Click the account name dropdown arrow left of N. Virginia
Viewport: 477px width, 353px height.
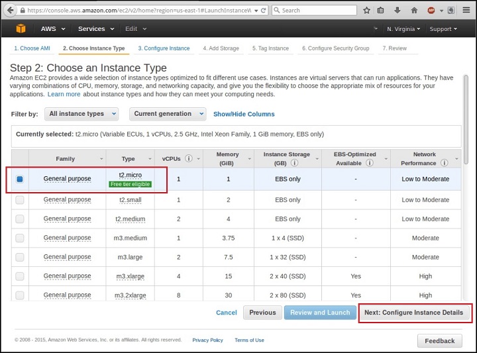(376, 28)
